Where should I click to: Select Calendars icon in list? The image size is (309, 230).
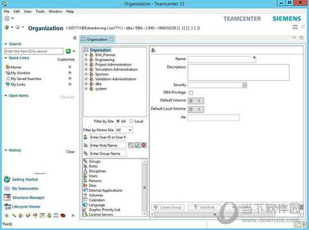(x=85, y=200)
